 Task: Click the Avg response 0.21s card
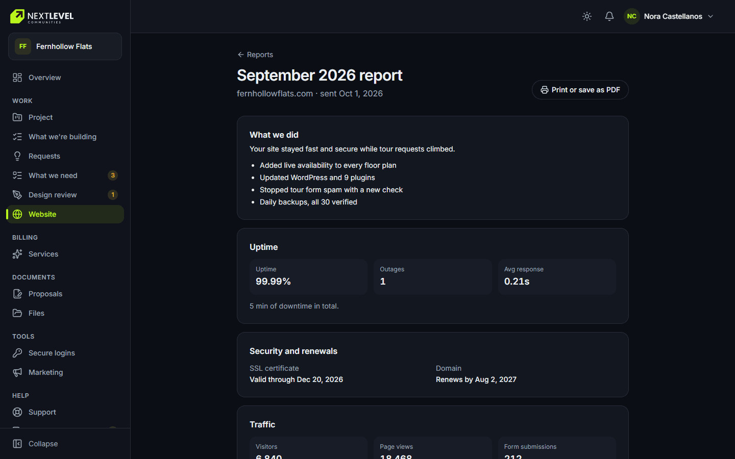pos(557,277)
